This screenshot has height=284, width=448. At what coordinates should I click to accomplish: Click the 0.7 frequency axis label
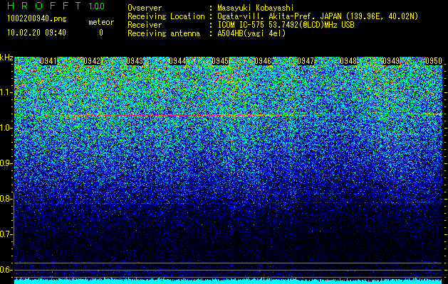(5, 234)
